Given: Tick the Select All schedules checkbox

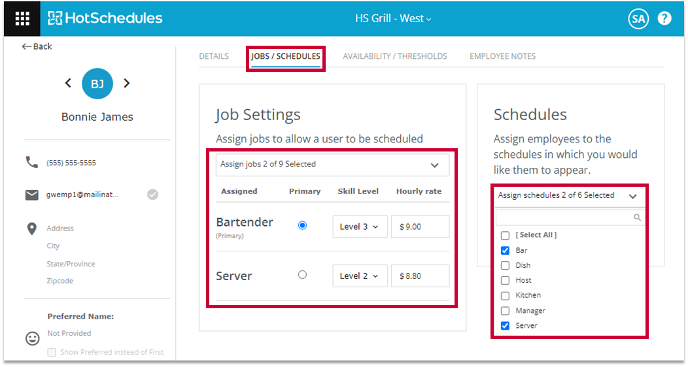Looking at the screenshot, I should (505, 235).
